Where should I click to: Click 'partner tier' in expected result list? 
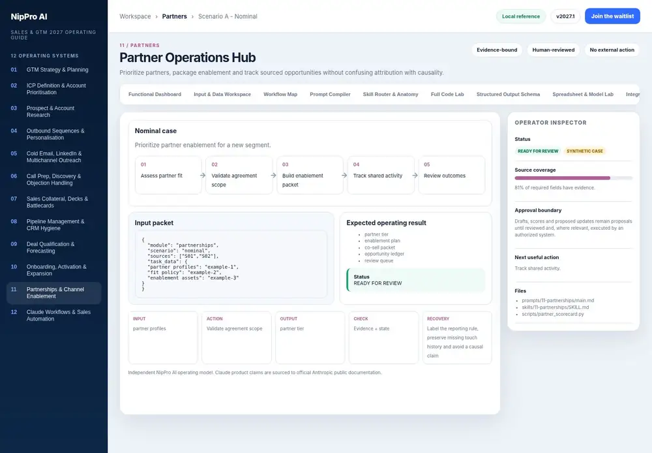(376, 234)
